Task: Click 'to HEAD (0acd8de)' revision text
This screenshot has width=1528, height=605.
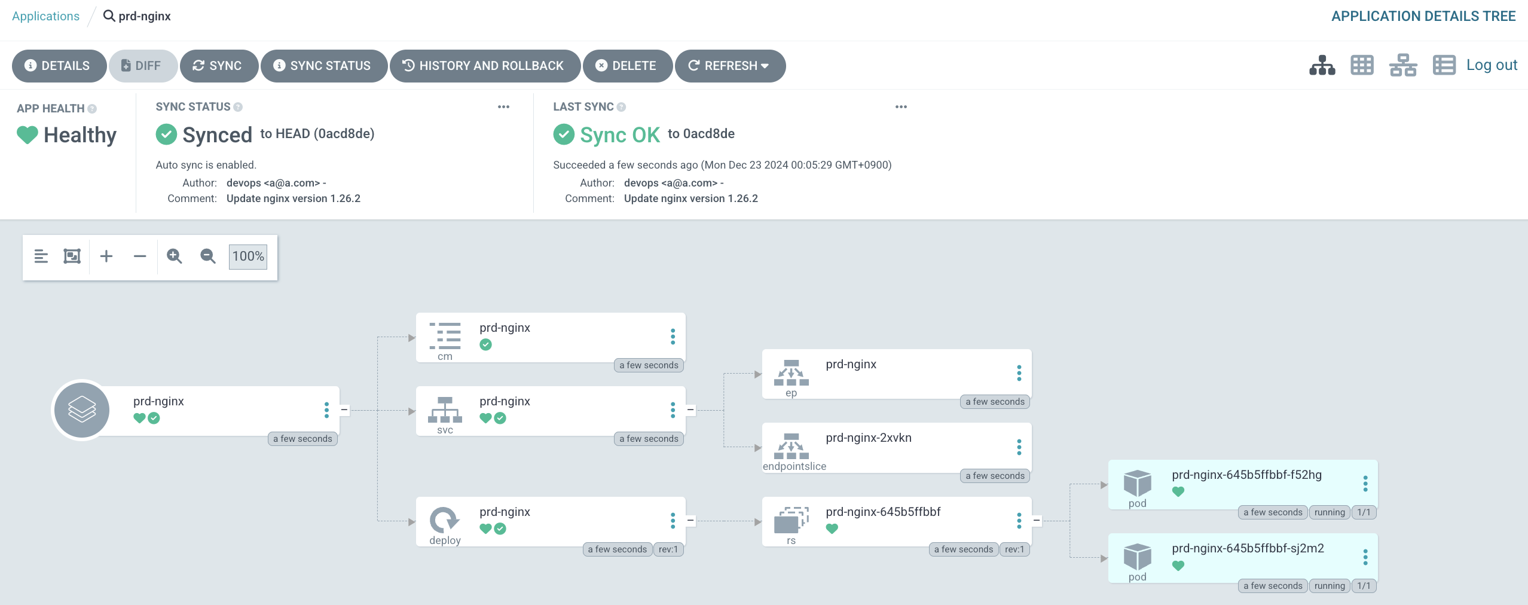Action: (x=317, y=134)
